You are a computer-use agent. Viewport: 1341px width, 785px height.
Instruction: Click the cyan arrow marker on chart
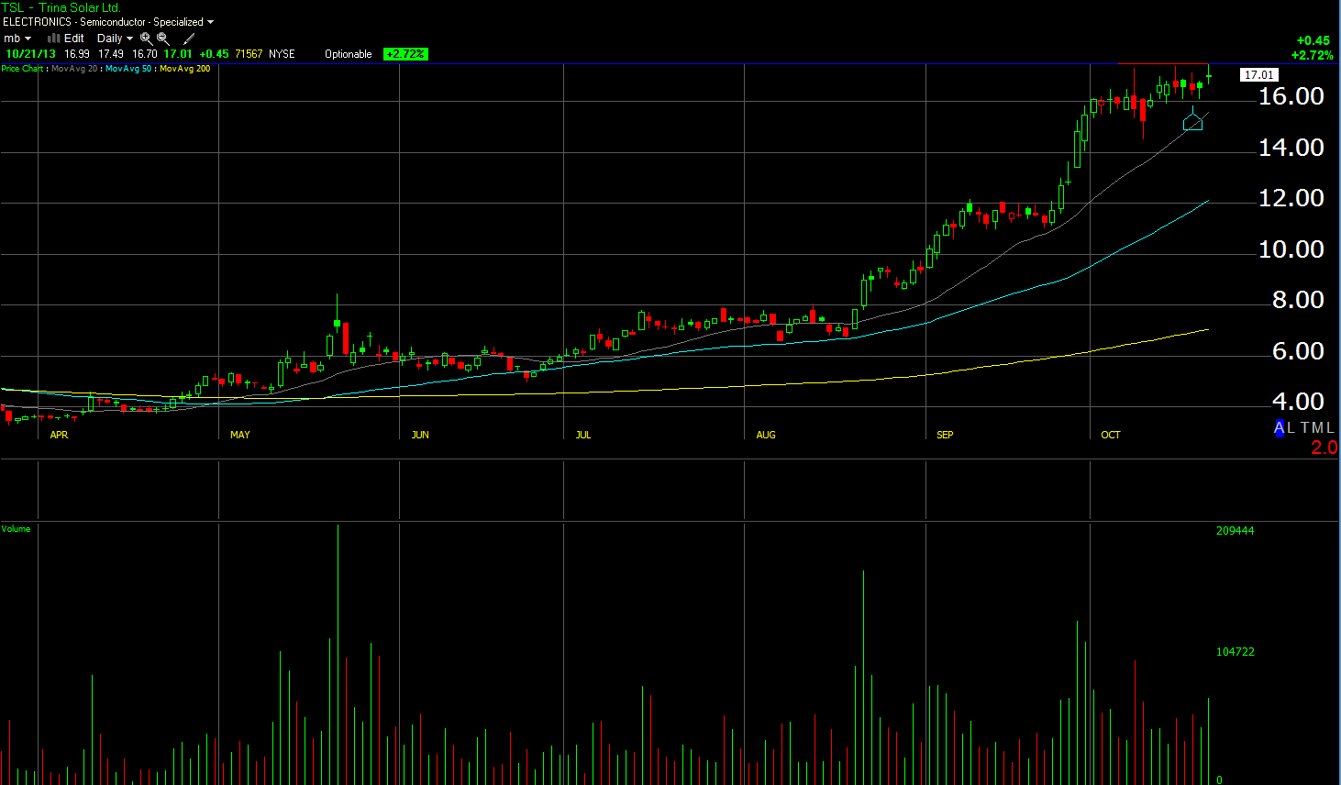1192,120
